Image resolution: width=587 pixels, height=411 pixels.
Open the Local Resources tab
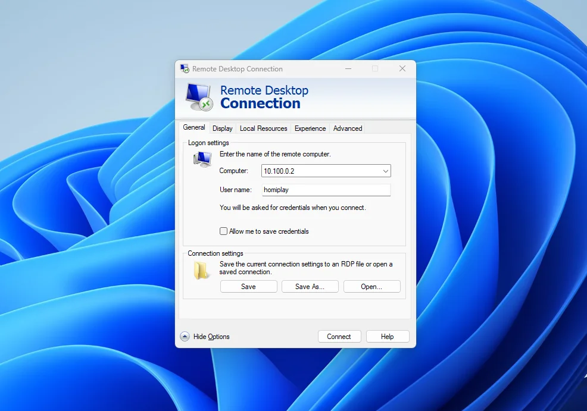(263, 128)
